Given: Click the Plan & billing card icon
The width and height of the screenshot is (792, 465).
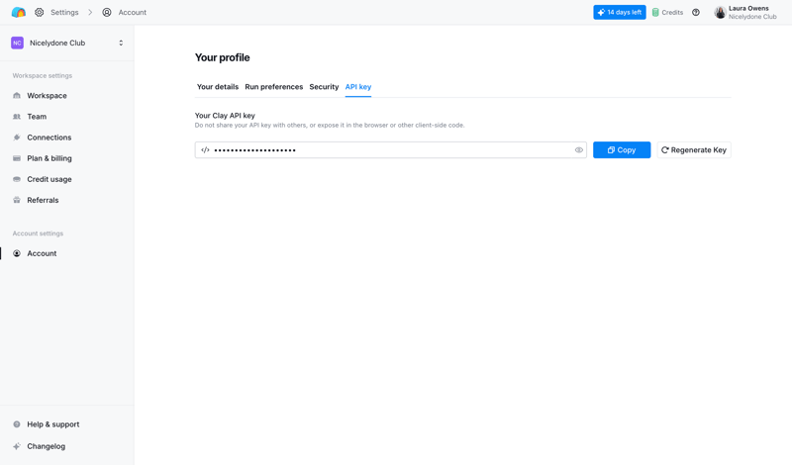Looking at the screenshot, I should [x=17, y=158].
